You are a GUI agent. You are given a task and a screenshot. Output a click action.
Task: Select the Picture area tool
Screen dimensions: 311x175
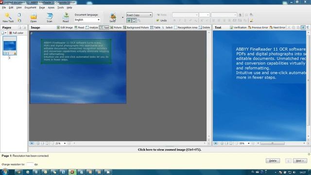(116, 28)
